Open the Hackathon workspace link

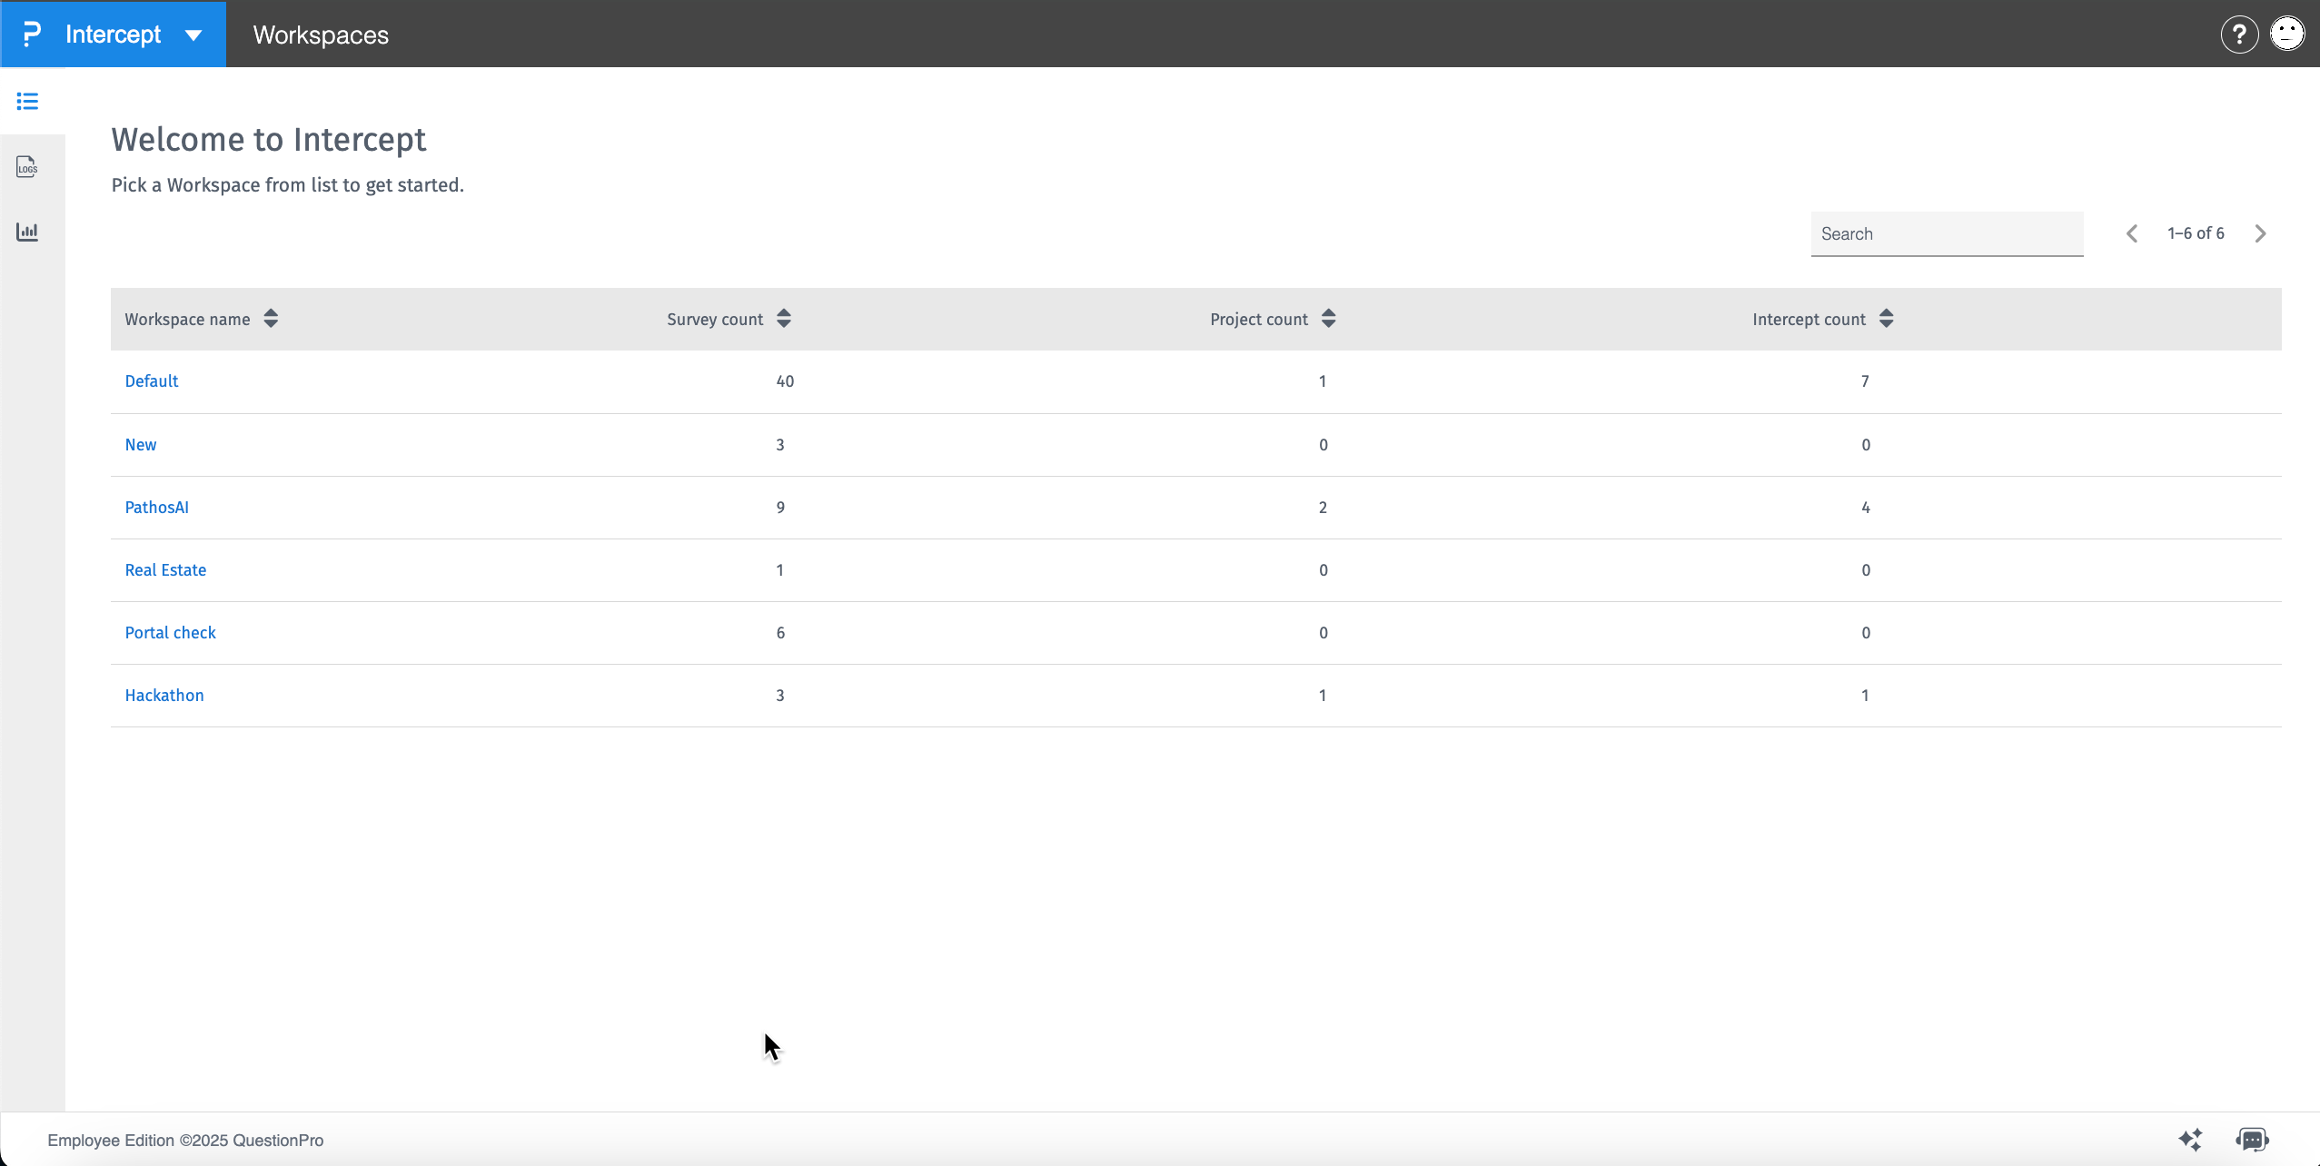[164, 695]
